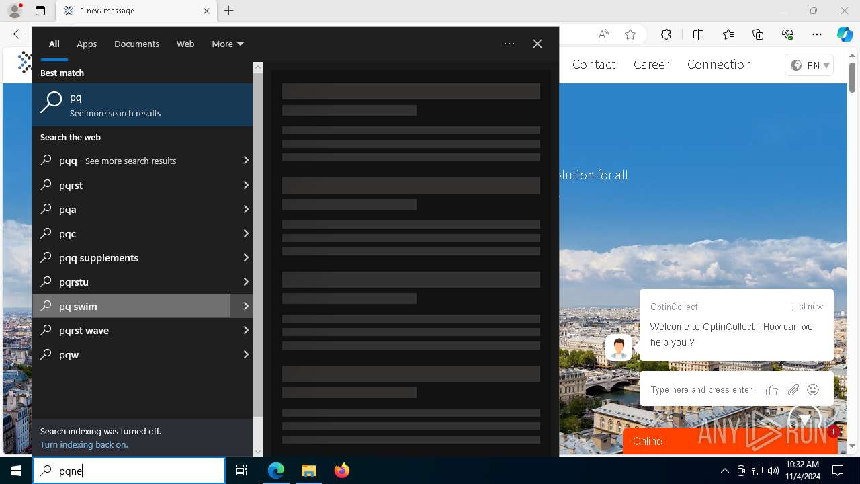Open Favorites list icon
Image resolution: width=860 pixels, height=484 pixels.
[x=728, y=34]
